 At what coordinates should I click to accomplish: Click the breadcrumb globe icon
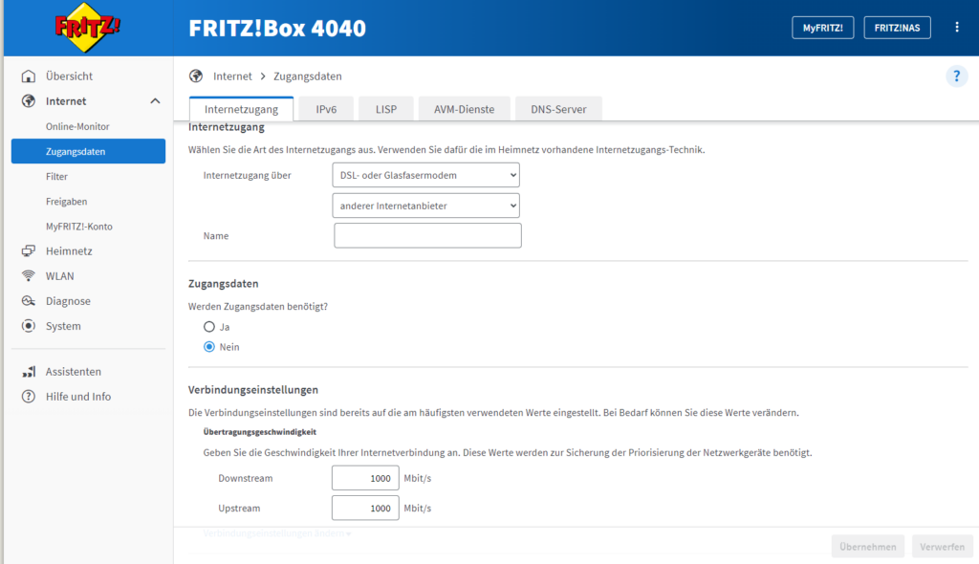click(x=196, y=76)
